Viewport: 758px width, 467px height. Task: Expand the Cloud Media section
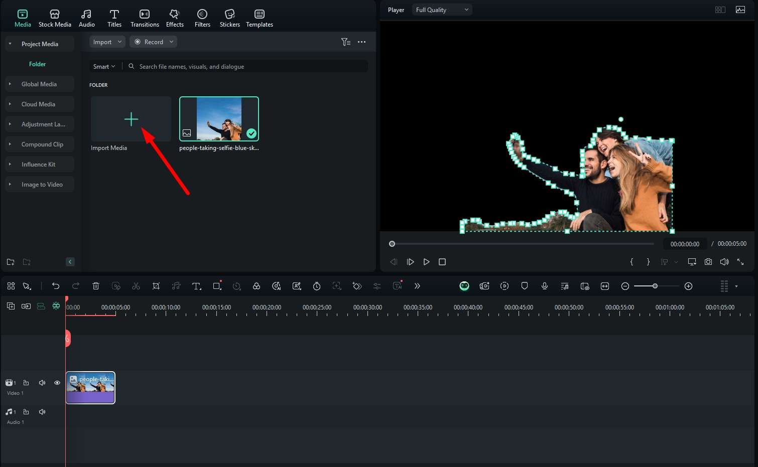pyautogui.click(x=10, y=104)
